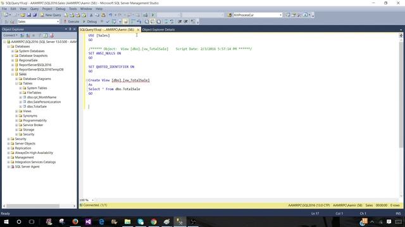The image size is (405, 227).
Task: Click the Select * From dbo.TotalSale line
Action: (114, 89)
